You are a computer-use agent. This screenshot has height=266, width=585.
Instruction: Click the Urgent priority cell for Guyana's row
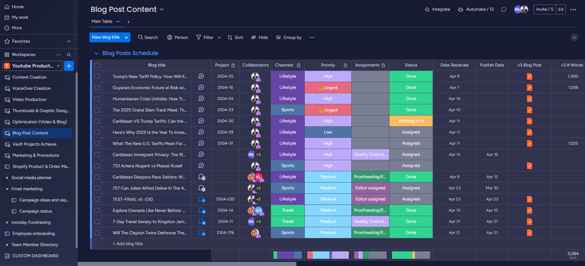pyautogui.click(x=328, y=88)
